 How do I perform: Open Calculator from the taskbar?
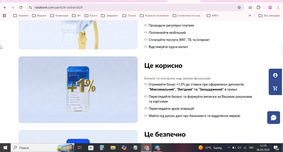[x=102, y=148]
